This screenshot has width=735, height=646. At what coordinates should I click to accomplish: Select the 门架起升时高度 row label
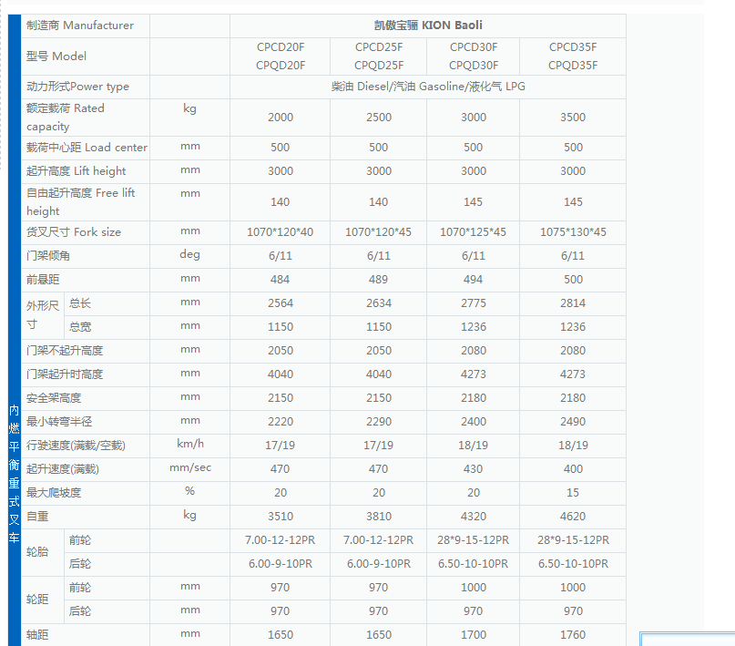[x=65, y=374]
